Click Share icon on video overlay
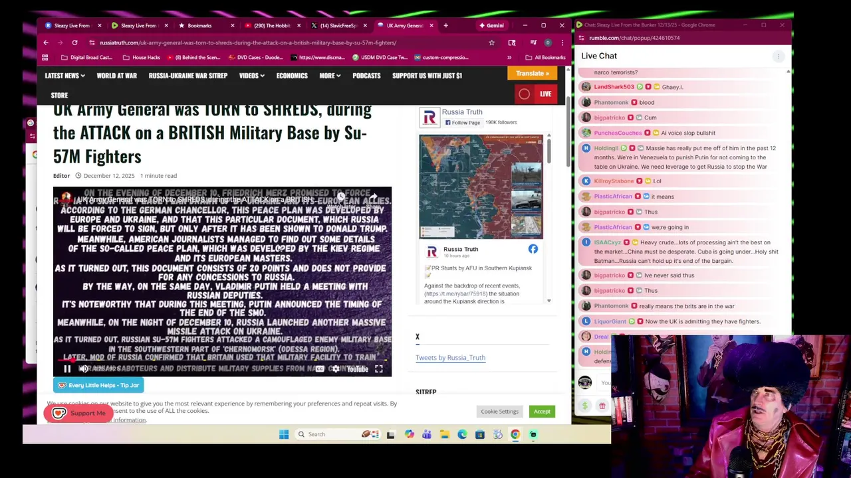This screenshot has height=478, width=851. click(373, 201)
